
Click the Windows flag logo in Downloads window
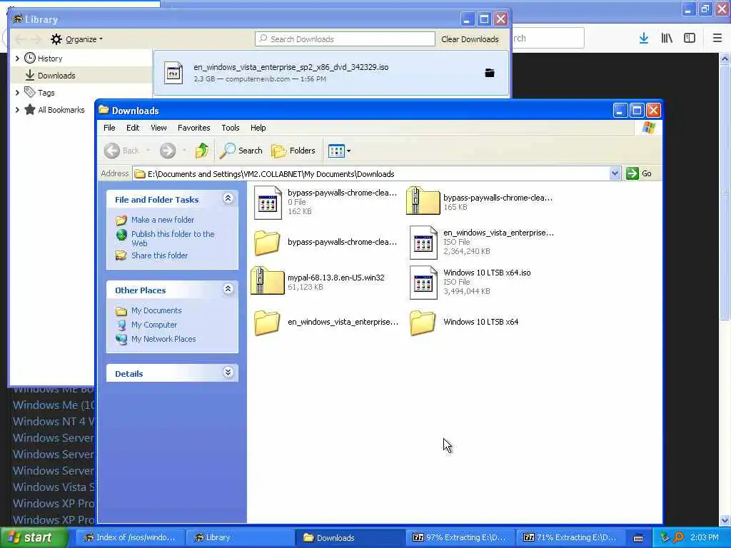[x=648, y=127]
